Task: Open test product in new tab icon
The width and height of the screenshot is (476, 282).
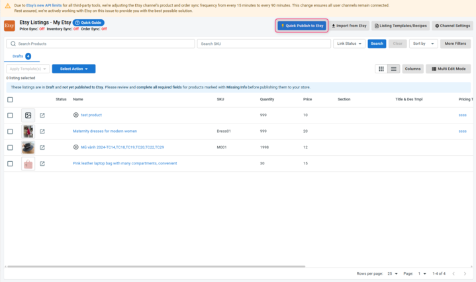Action: [42, 116]
